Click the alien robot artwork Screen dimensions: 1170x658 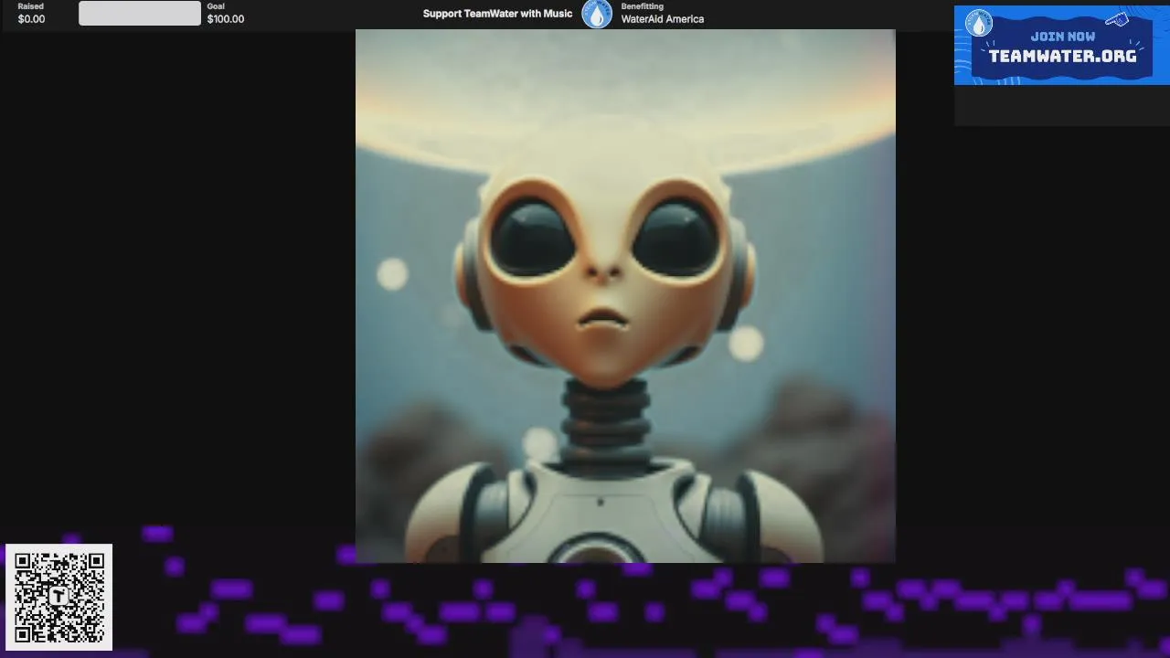click(625, 296)
